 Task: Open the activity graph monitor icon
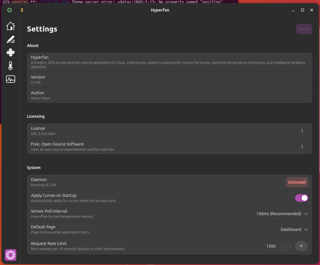pyautogui.click(x=10, y=79)
